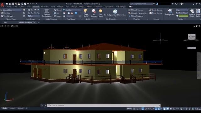Expand the Materials panel title
201x113 pixels.
137,19
